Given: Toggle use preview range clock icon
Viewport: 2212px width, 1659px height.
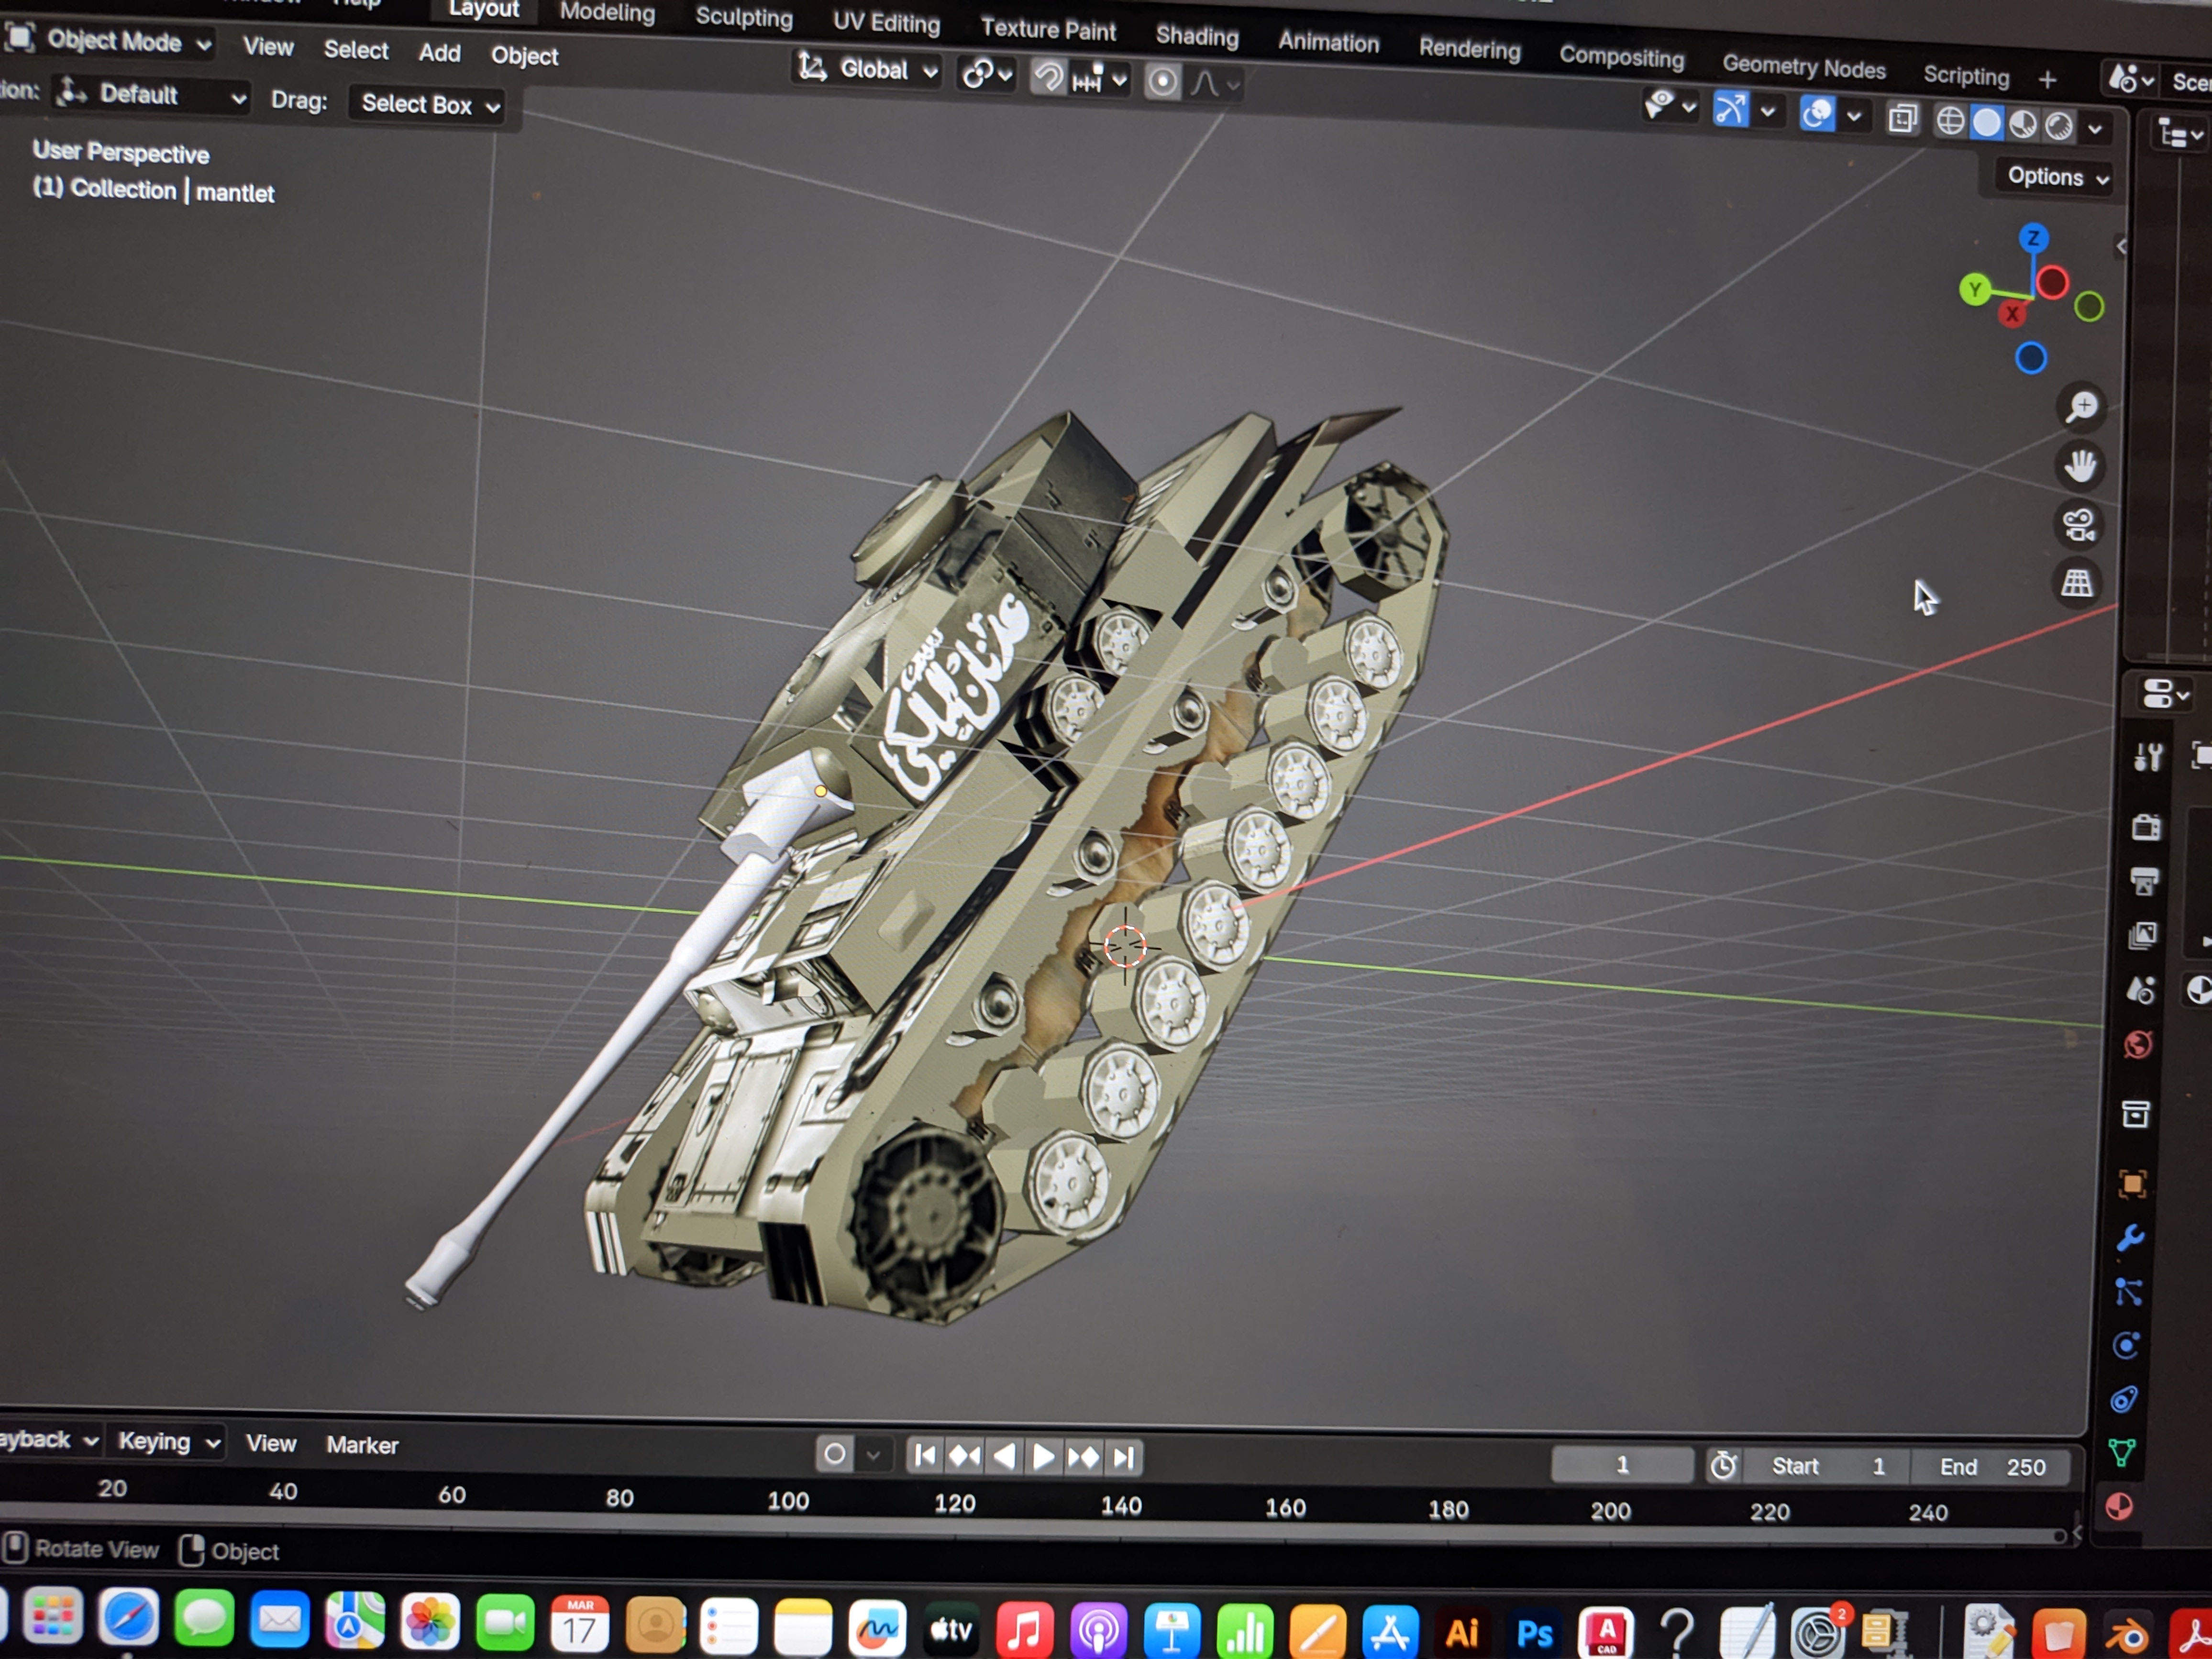Looking at the screenshot, I should point(1723,1466).
